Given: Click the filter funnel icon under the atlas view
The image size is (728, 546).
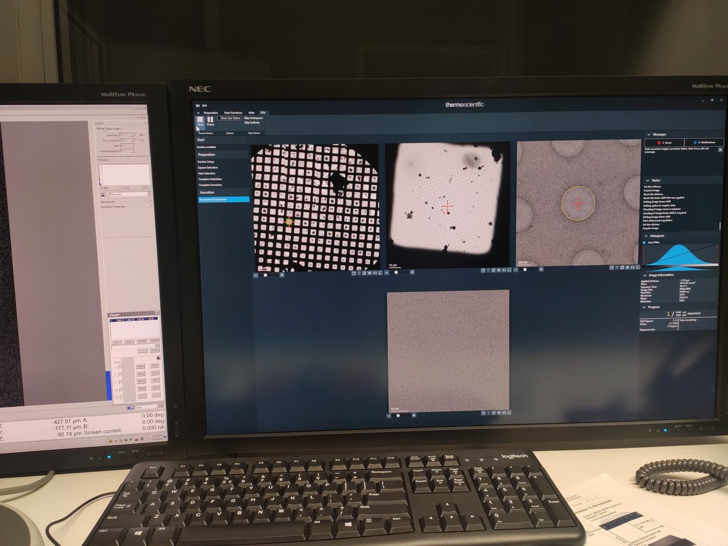Looking at the screenshot, I should 359,272.
